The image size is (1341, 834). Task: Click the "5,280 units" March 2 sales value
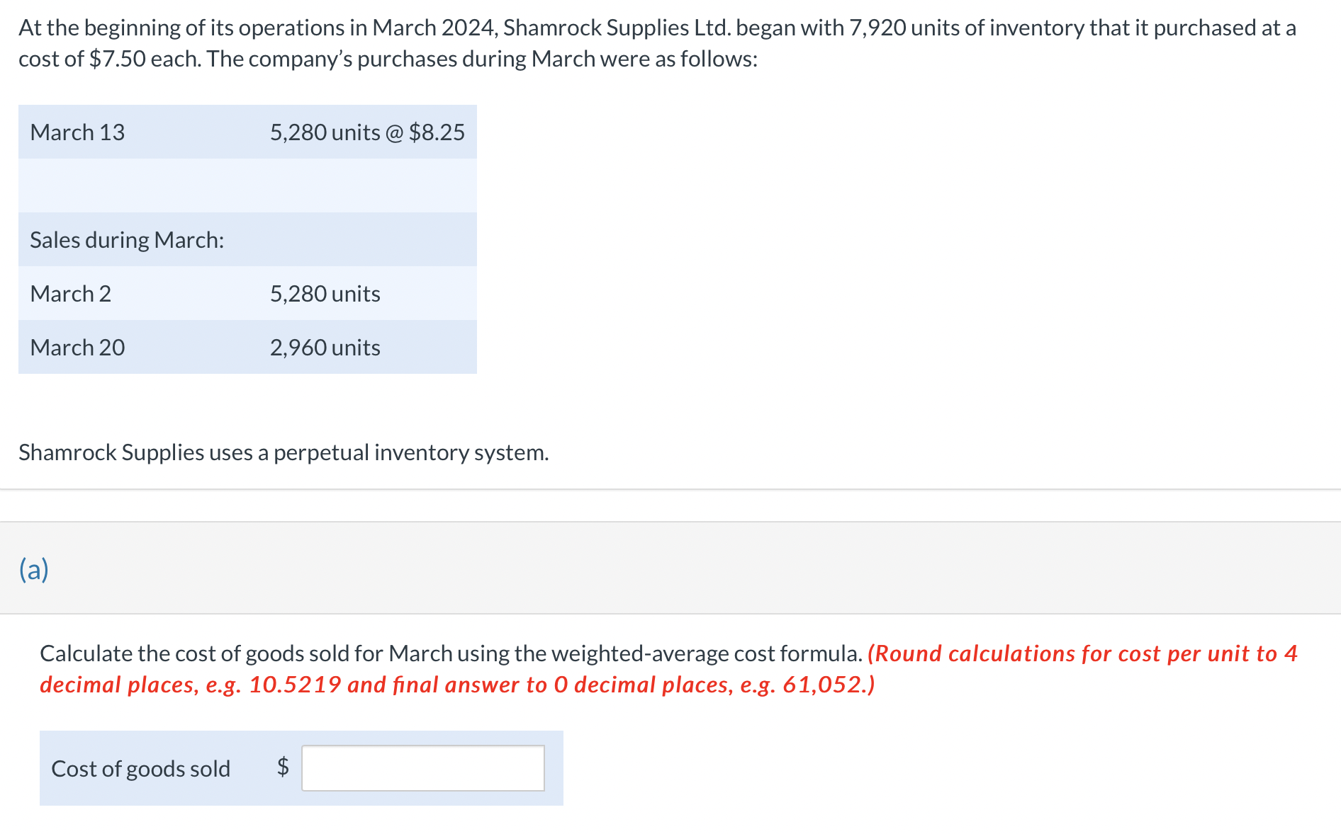pos(325,294)
